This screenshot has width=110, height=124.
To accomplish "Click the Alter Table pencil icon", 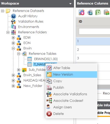I will point(49,68).
